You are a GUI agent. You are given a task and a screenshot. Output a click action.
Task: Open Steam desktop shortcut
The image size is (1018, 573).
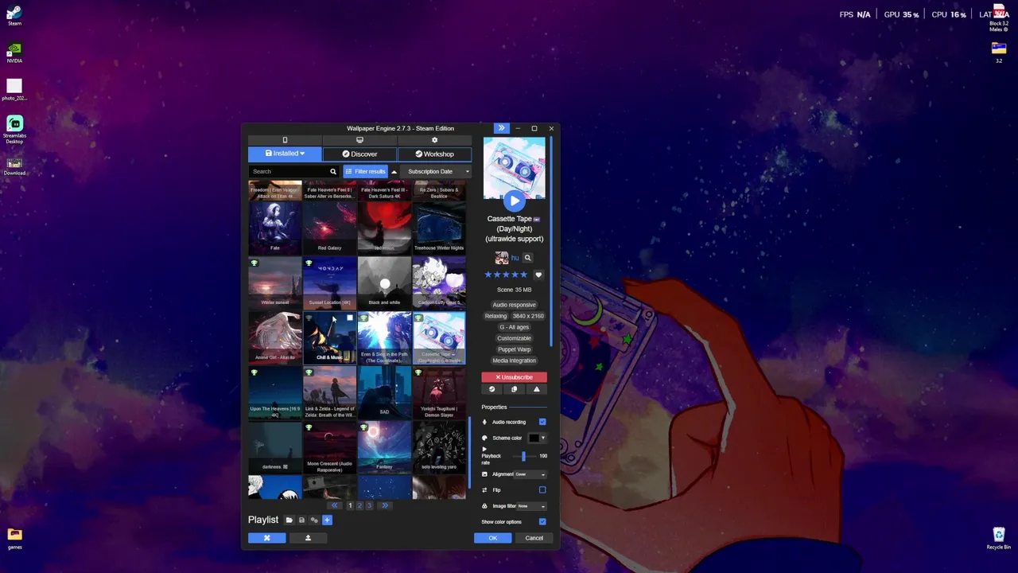tap(14, 16)
